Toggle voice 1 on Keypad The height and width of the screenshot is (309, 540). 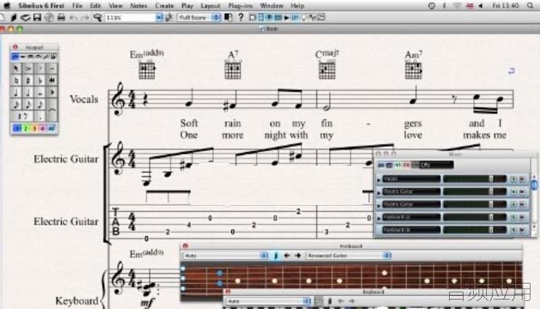coord(17,129)
